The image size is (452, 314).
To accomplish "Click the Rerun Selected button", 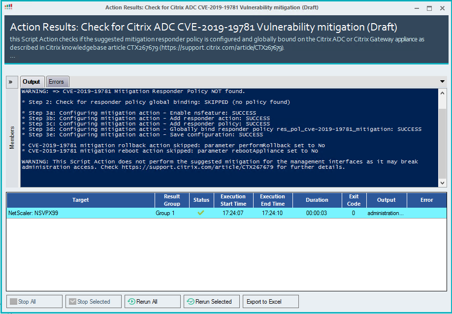I will point(212,301).
